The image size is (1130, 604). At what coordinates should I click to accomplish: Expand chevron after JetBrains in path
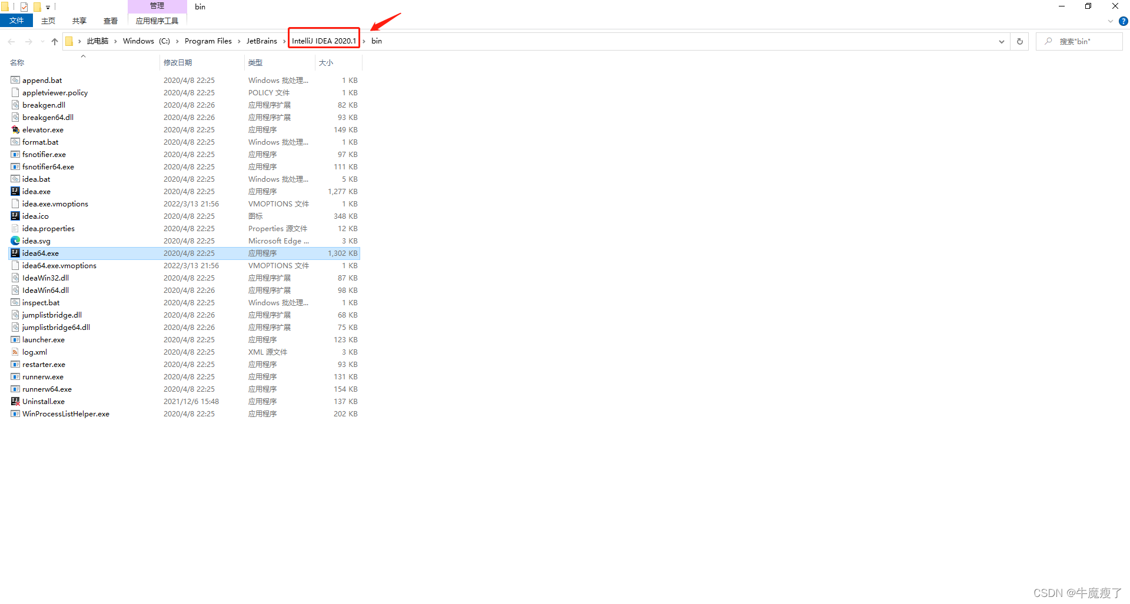coord(284,41)
